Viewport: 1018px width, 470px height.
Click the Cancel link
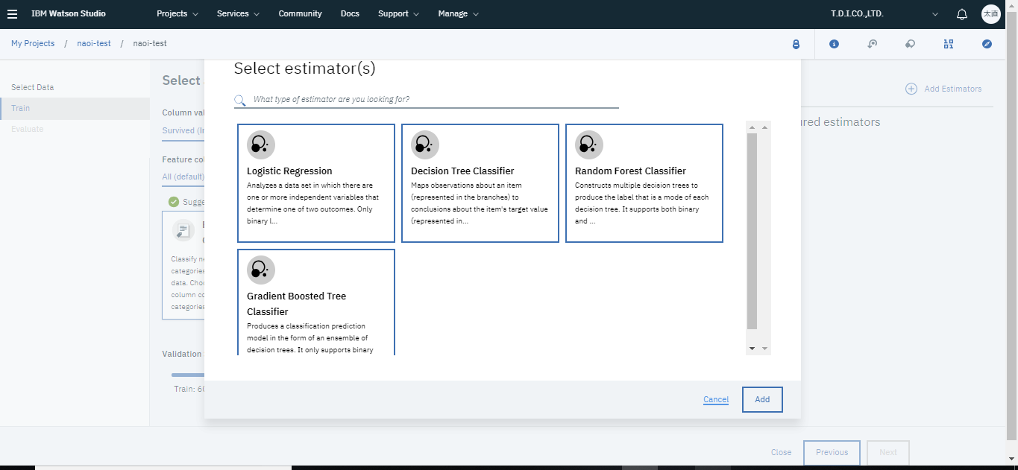[x=715, y=400]
